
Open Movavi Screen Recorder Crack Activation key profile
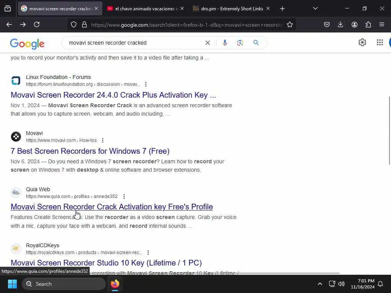[112, 207]
